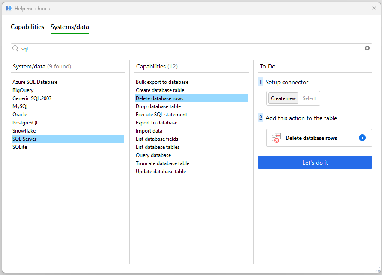Screen dimensions: 382x275
Task: Open the Systems/data tab
Action: click(70, 27)
